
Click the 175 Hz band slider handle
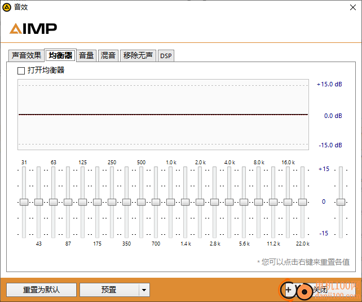97,202
